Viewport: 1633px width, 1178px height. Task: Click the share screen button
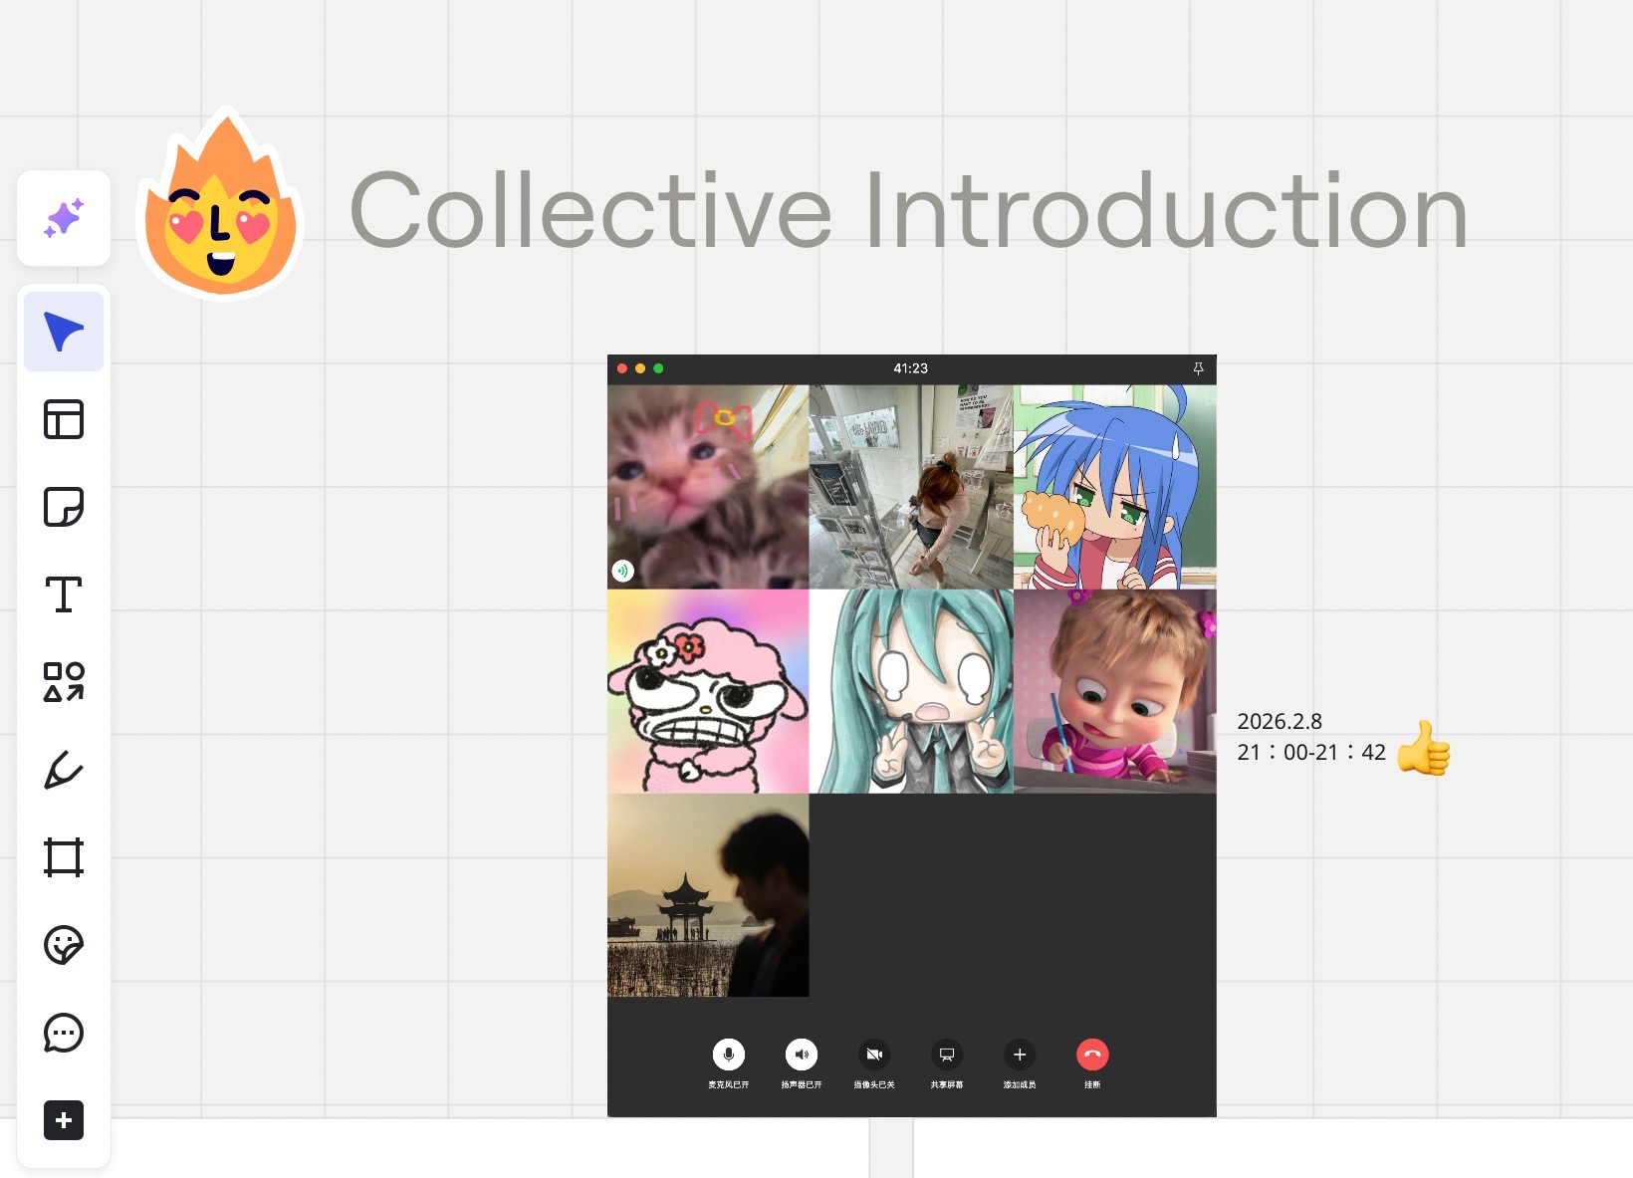click(x=947, y=1055)
